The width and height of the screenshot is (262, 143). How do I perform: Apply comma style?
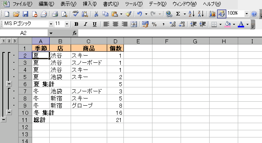164,24
